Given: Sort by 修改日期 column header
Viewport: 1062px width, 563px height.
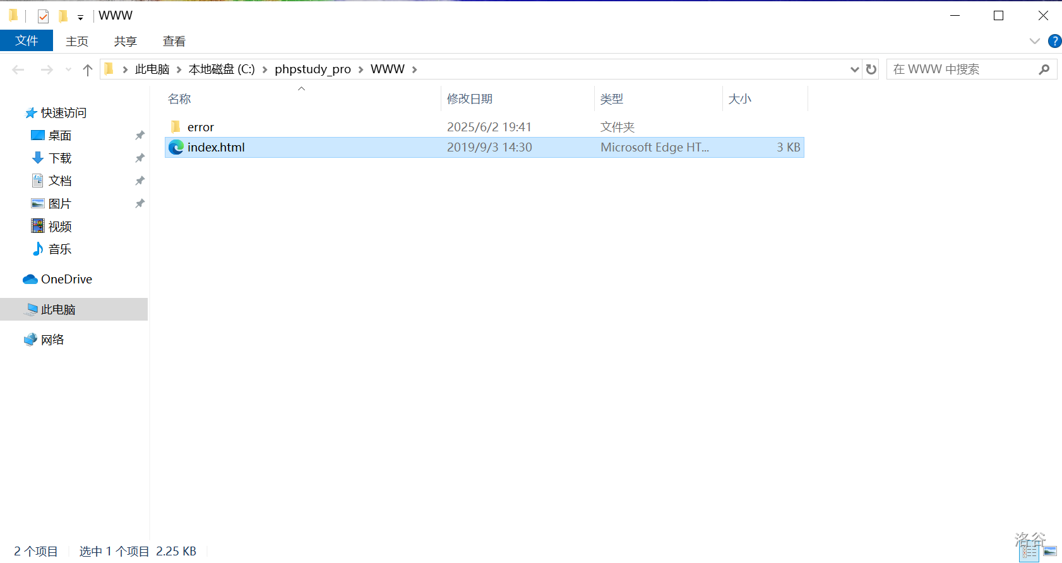Looking at the screenshot, I should pyautogui.click(x=470, y=99).
